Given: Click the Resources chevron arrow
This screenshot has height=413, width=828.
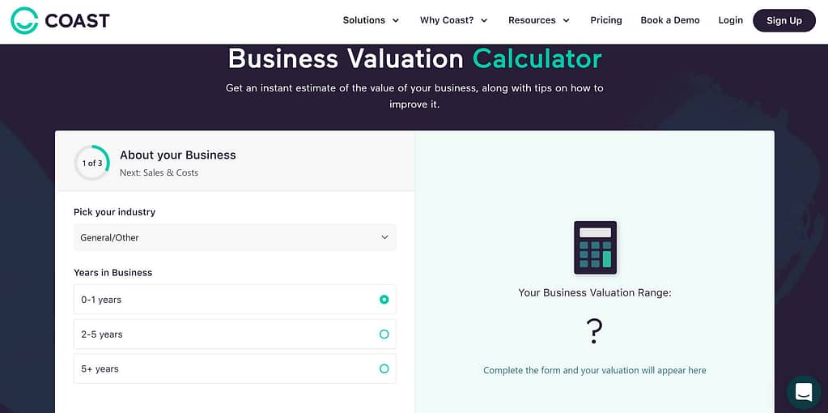Looking at the screenshot, I should [x=566, y=21].
